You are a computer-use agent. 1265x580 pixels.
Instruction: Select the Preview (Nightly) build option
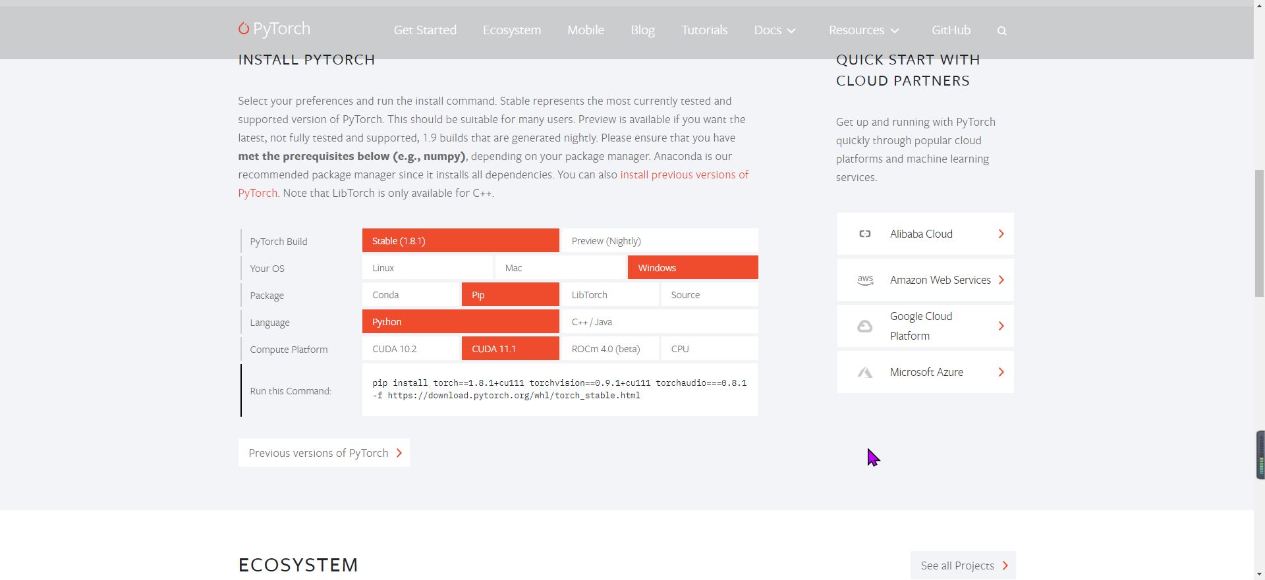click(660, 240)
